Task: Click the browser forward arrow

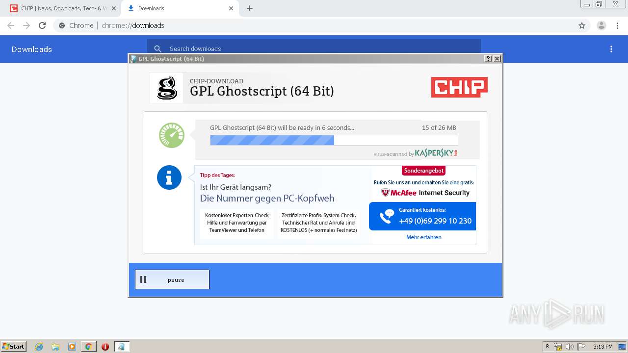Action: (26, 25)
